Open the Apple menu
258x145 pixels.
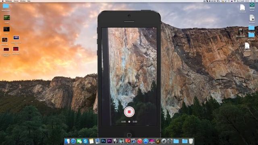[3, 1]
